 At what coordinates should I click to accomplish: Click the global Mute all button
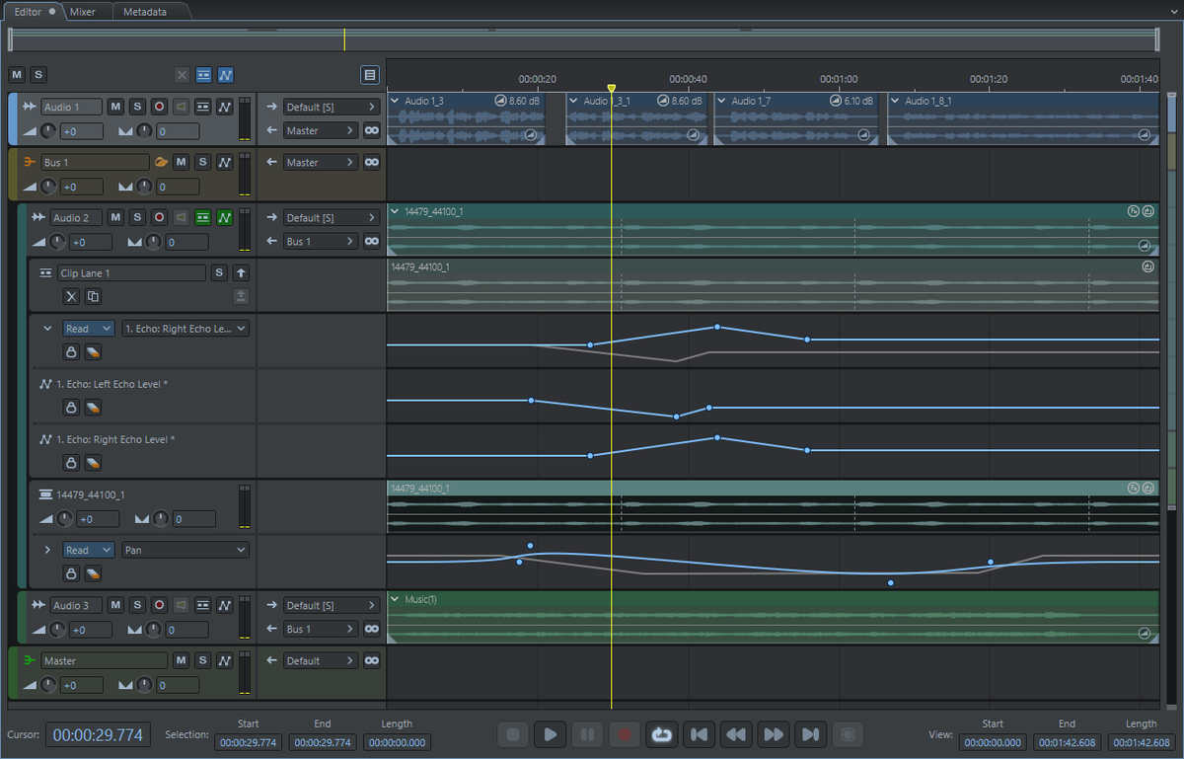pyautogui.click(x=16, y=74)
